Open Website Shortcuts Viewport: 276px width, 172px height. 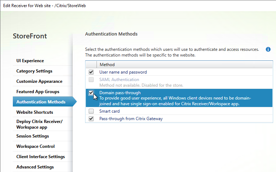(35, 112)
